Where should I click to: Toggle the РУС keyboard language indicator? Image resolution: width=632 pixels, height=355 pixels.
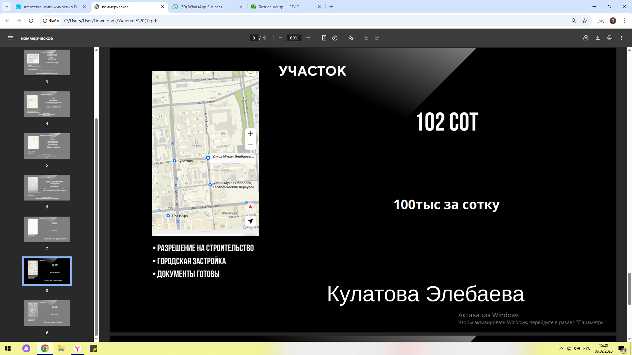[x=587, y=348]
